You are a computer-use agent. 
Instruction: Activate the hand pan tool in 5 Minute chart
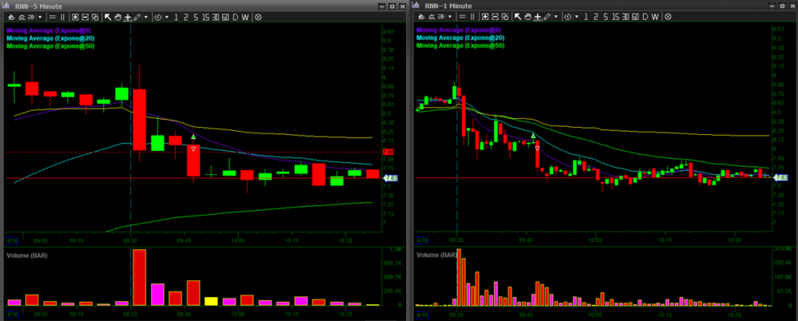(x=117, y=17)
